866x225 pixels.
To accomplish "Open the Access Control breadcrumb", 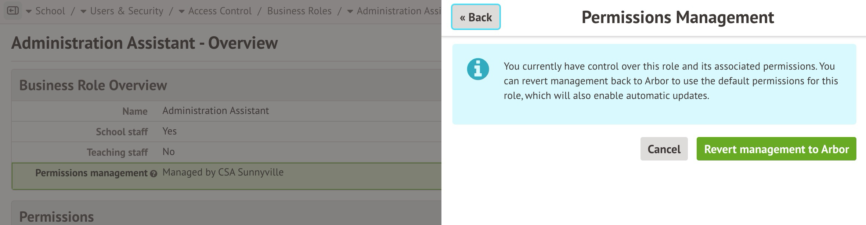I will tap(220, 11).
